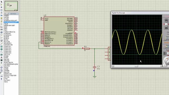Flip the part with X-Mirror
Image resolution: width=169 pixels, height=95 pixels.
tap(1, 76)
